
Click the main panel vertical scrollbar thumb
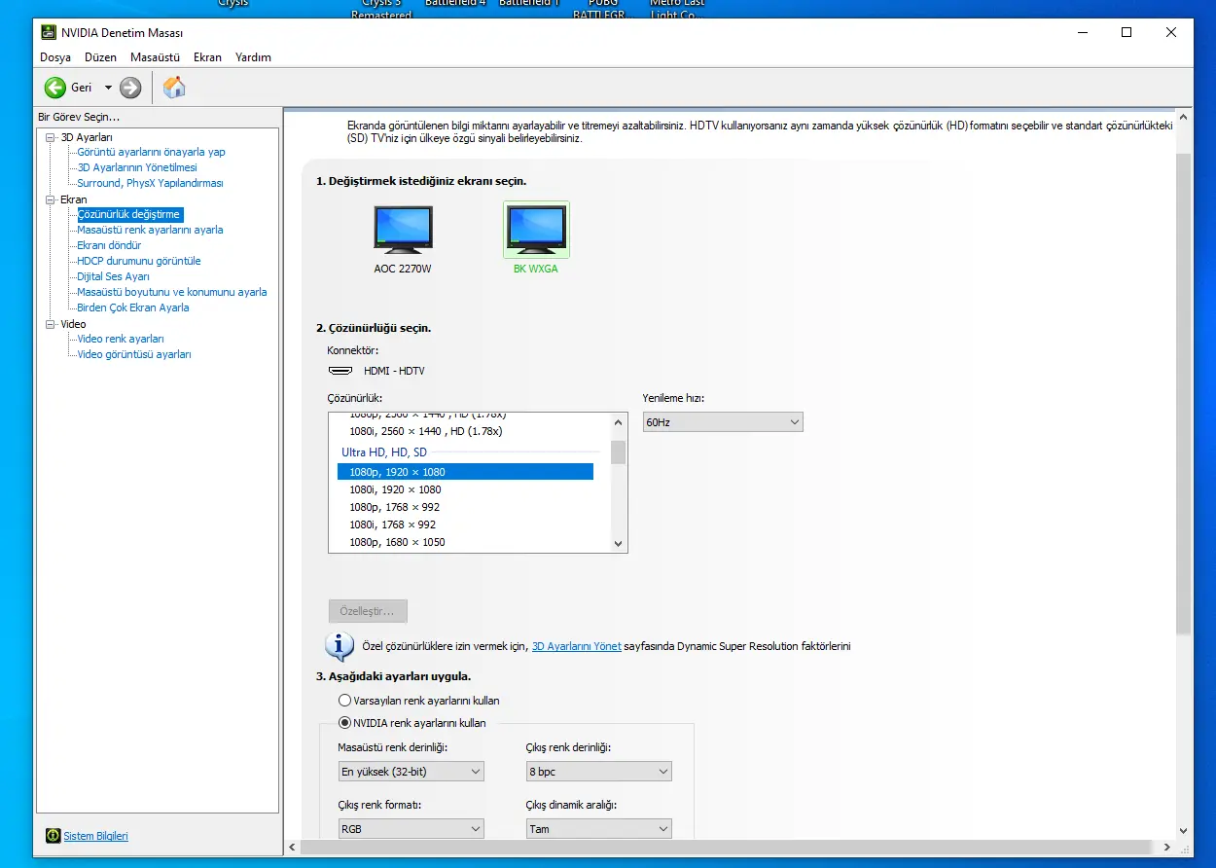tap(1184, 393)
